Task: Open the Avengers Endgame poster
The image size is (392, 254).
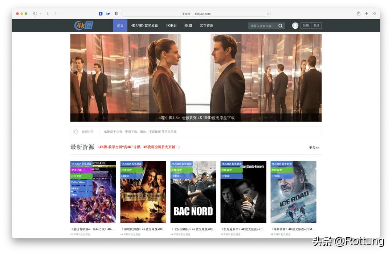Action: pyautogui.click(x=93, y=192)
